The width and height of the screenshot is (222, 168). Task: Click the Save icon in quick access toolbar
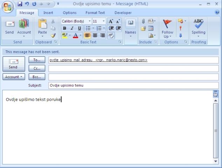(20, 4)
